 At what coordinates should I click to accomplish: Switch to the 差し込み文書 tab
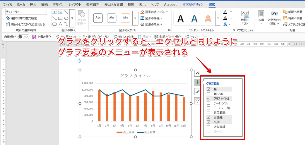(x=114, y=4)
